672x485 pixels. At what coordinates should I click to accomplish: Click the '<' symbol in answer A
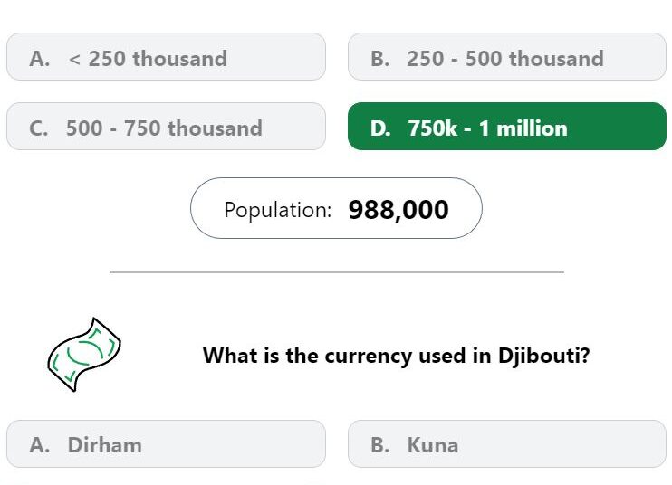[74, 59]
